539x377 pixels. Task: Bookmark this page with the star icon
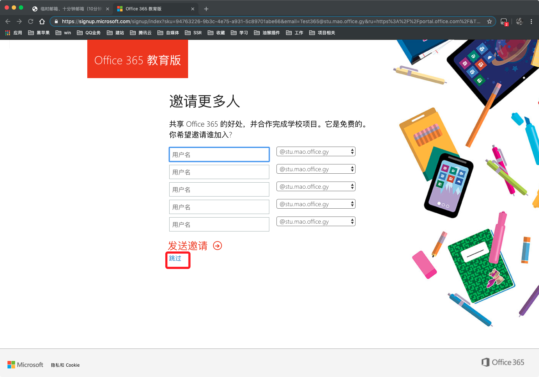[x=489, y=21]
